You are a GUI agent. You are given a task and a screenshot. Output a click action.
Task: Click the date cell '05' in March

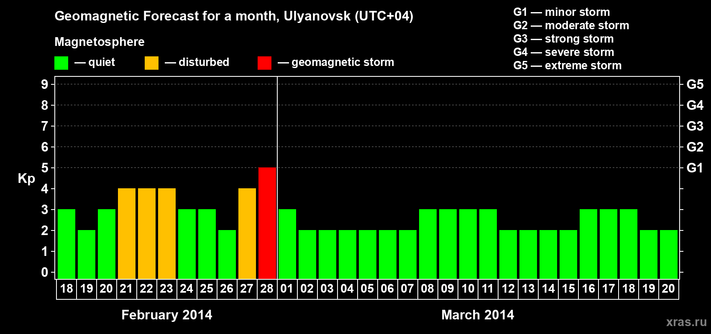click(367, 289)
